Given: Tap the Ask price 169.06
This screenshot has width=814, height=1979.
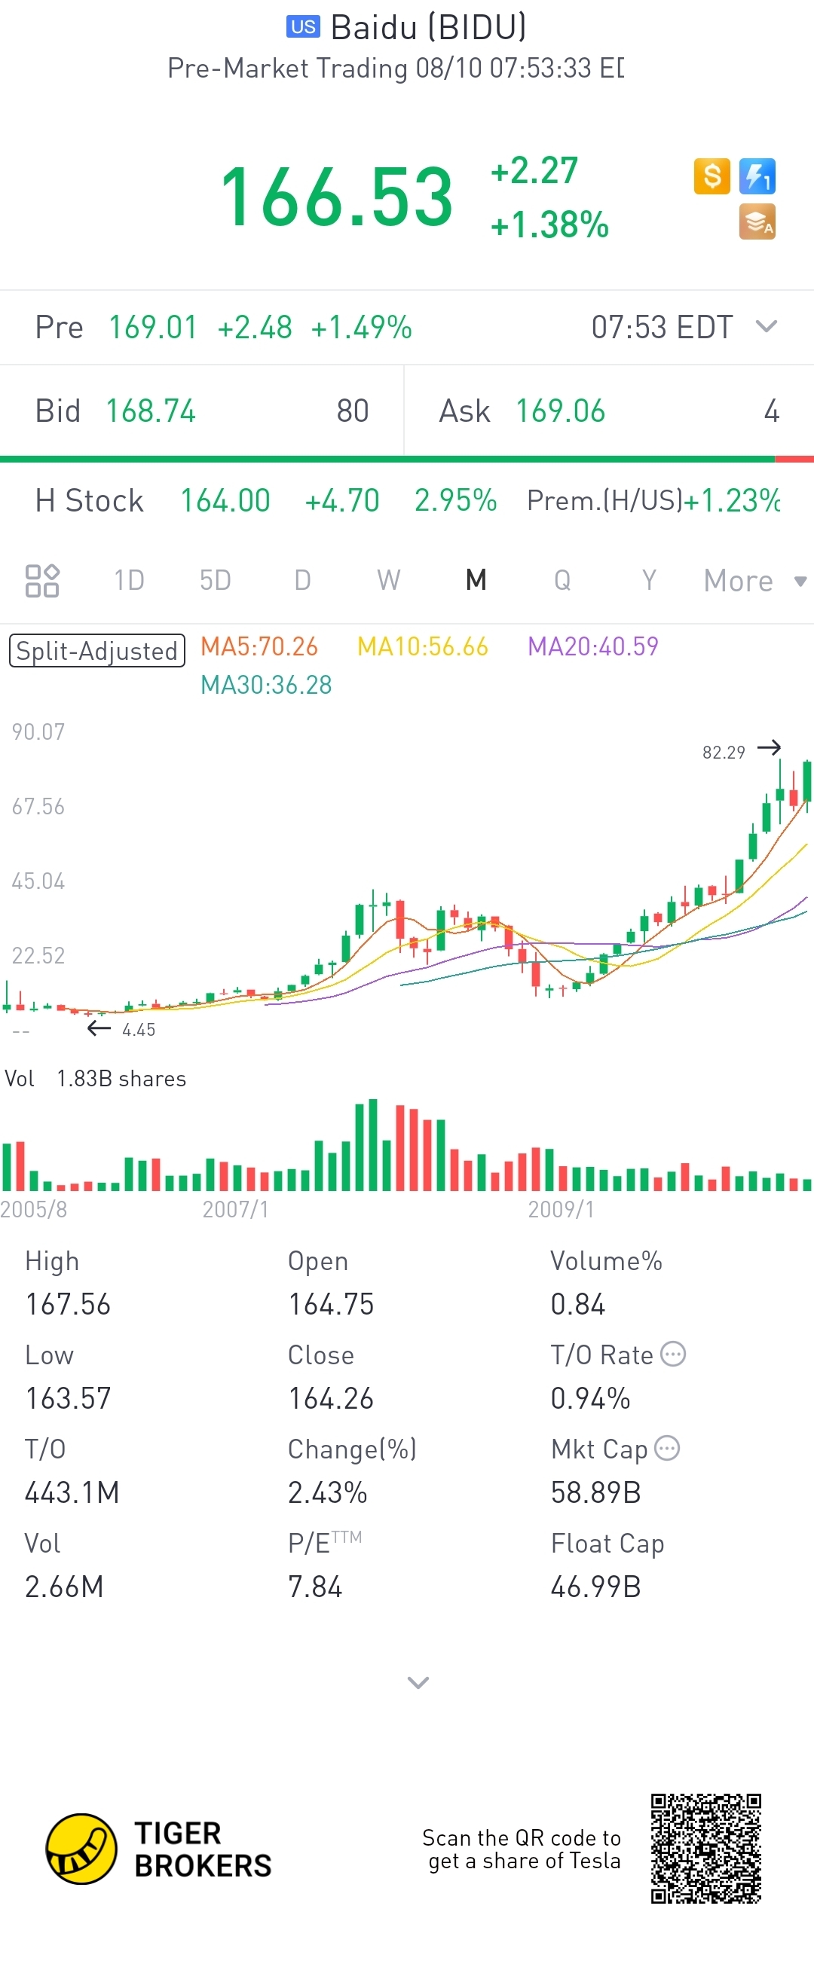Looking at the screenshot, I should (560, 411).
